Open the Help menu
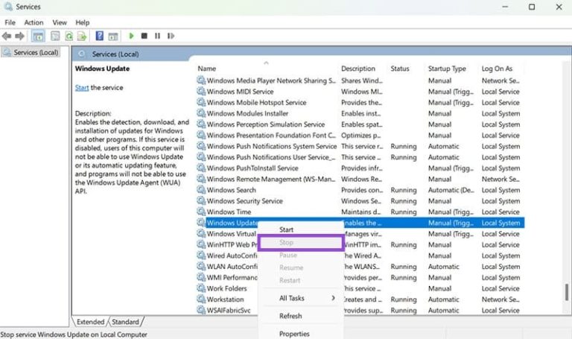This screenshot has height=339, width=572. [x=83, y=22]
